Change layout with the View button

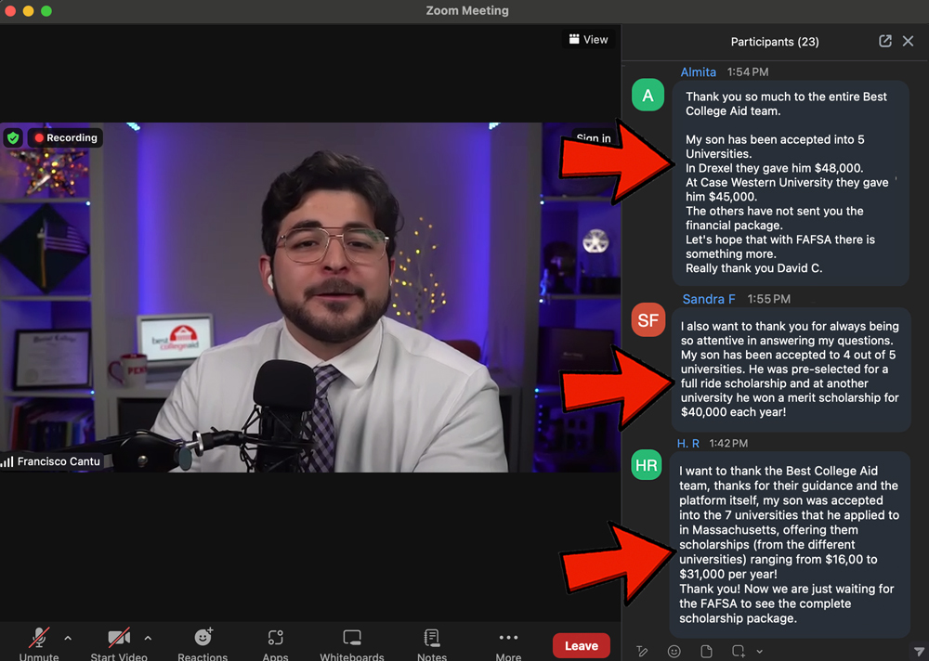pos(588,39)
